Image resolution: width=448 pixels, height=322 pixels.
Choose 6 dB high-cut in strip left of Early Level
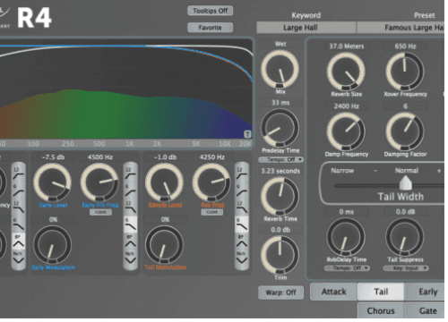click(19, 225)
